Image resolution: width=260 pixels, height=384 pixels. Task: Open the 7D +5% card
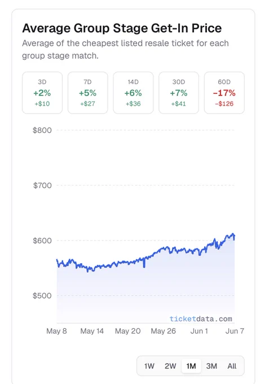(x=87, y=93)
